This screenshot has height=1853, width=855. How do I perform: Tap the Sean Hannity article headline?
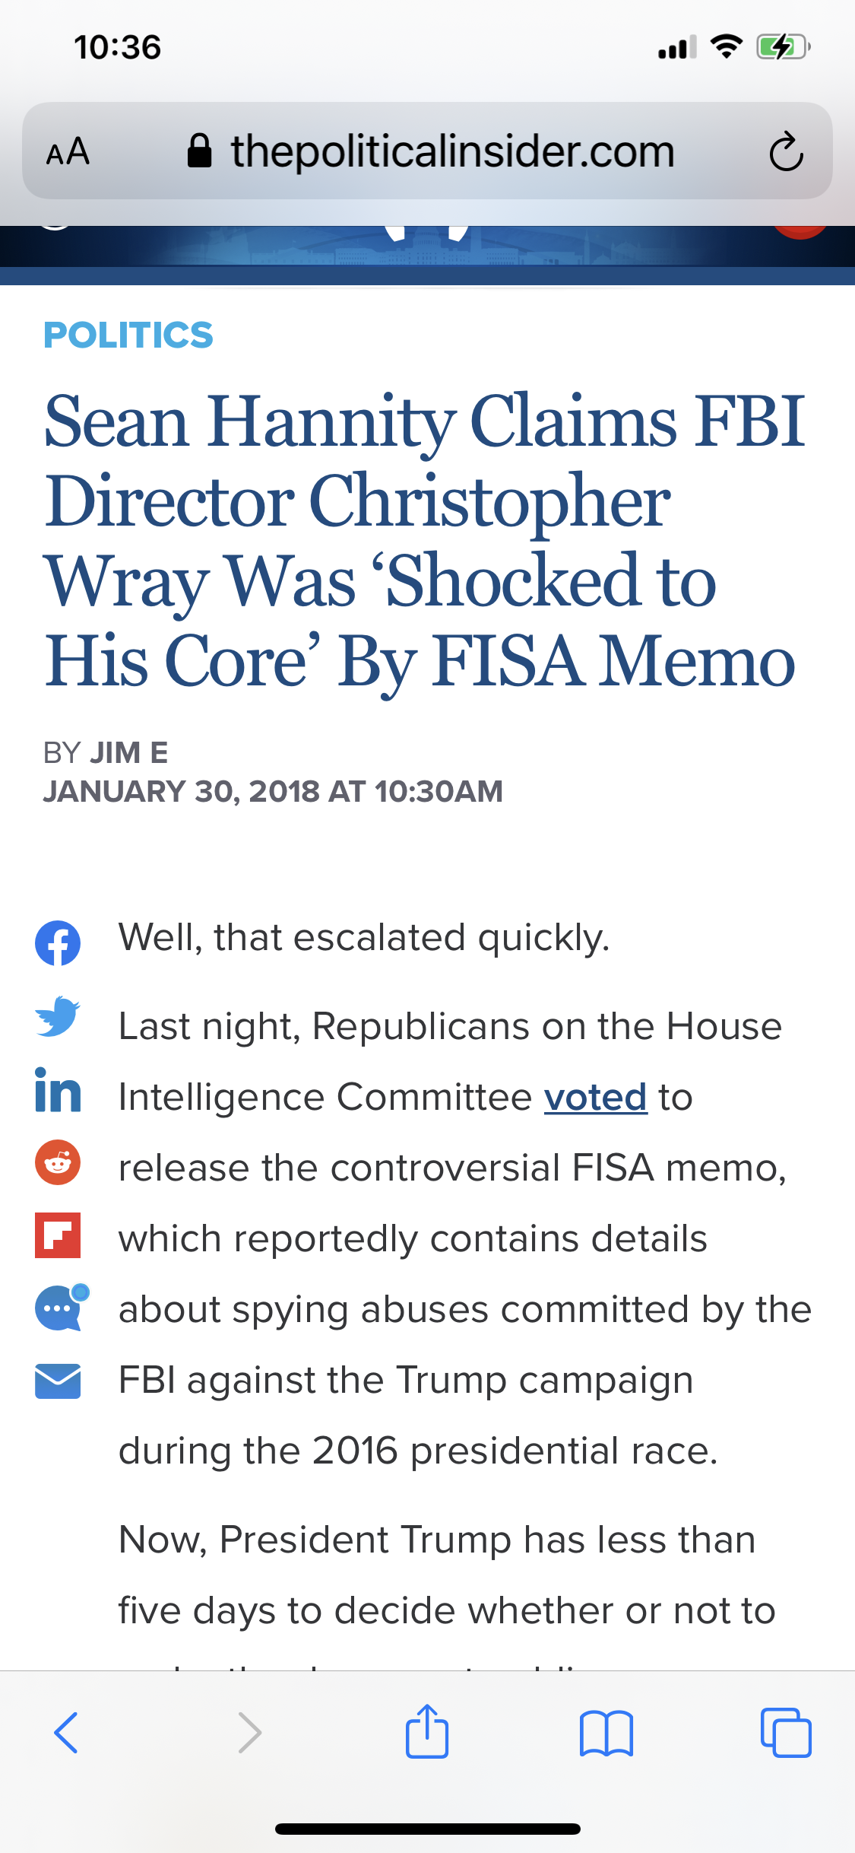point(422,540)
